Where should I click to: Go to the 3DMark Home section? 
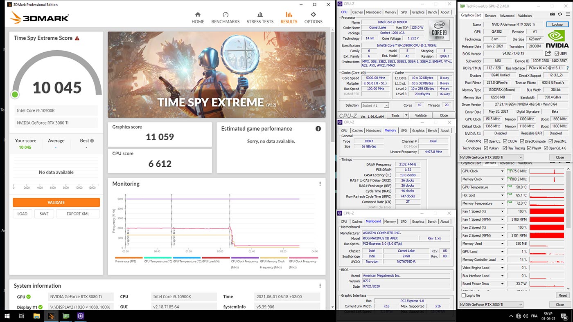tap(198, 18)
